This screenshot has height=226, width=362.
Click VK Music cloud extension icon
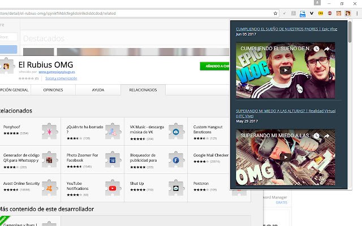coord(176,132)
